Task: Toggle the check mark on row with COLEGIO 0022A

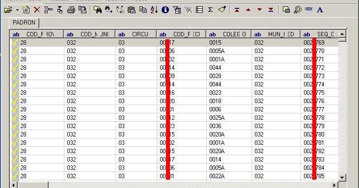Action: tap(15, 176)
